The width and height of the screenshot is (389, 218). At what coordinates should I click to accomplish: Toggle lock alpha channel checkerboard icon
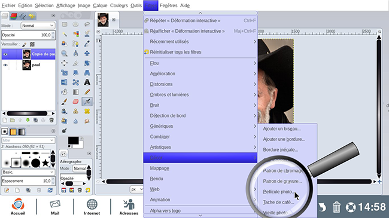pyautogui.click(x=32, y=44)
